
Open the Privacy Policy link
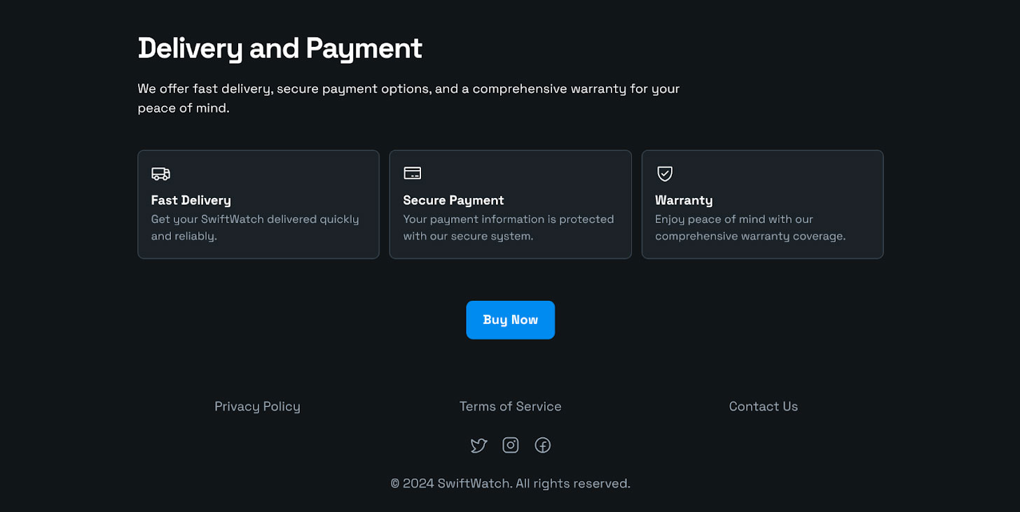point(257,406)
